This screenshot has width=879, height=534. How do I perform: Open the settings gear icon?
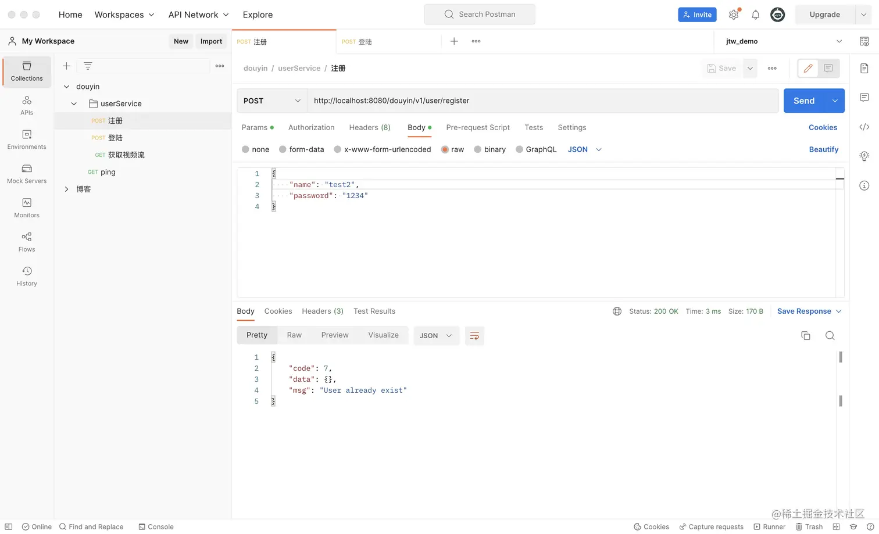(x=734, y=15)
